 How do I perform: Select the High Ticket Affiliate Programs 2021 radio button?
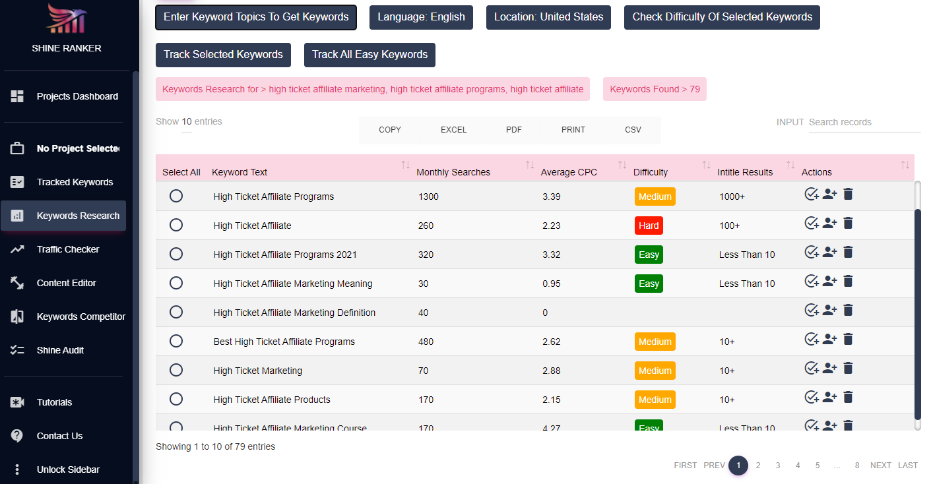tap(176, 254)
